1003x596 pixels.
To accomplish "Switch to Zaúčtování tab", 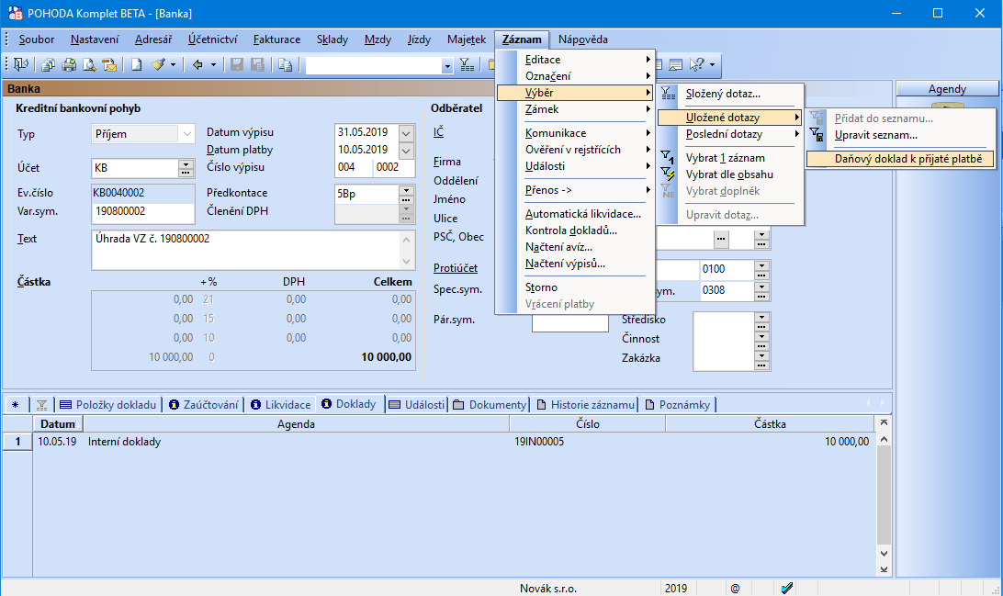I will pyautogui.click(x=203, y=405).
